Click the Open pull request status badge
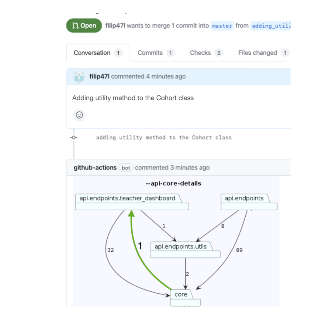Screen dimensions: 331x318 [84, 26]
